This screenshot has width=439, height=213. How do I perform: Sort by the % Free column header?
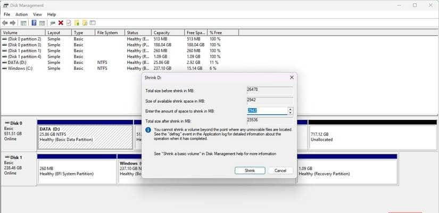pyautogui.click(x=223, y=32)
